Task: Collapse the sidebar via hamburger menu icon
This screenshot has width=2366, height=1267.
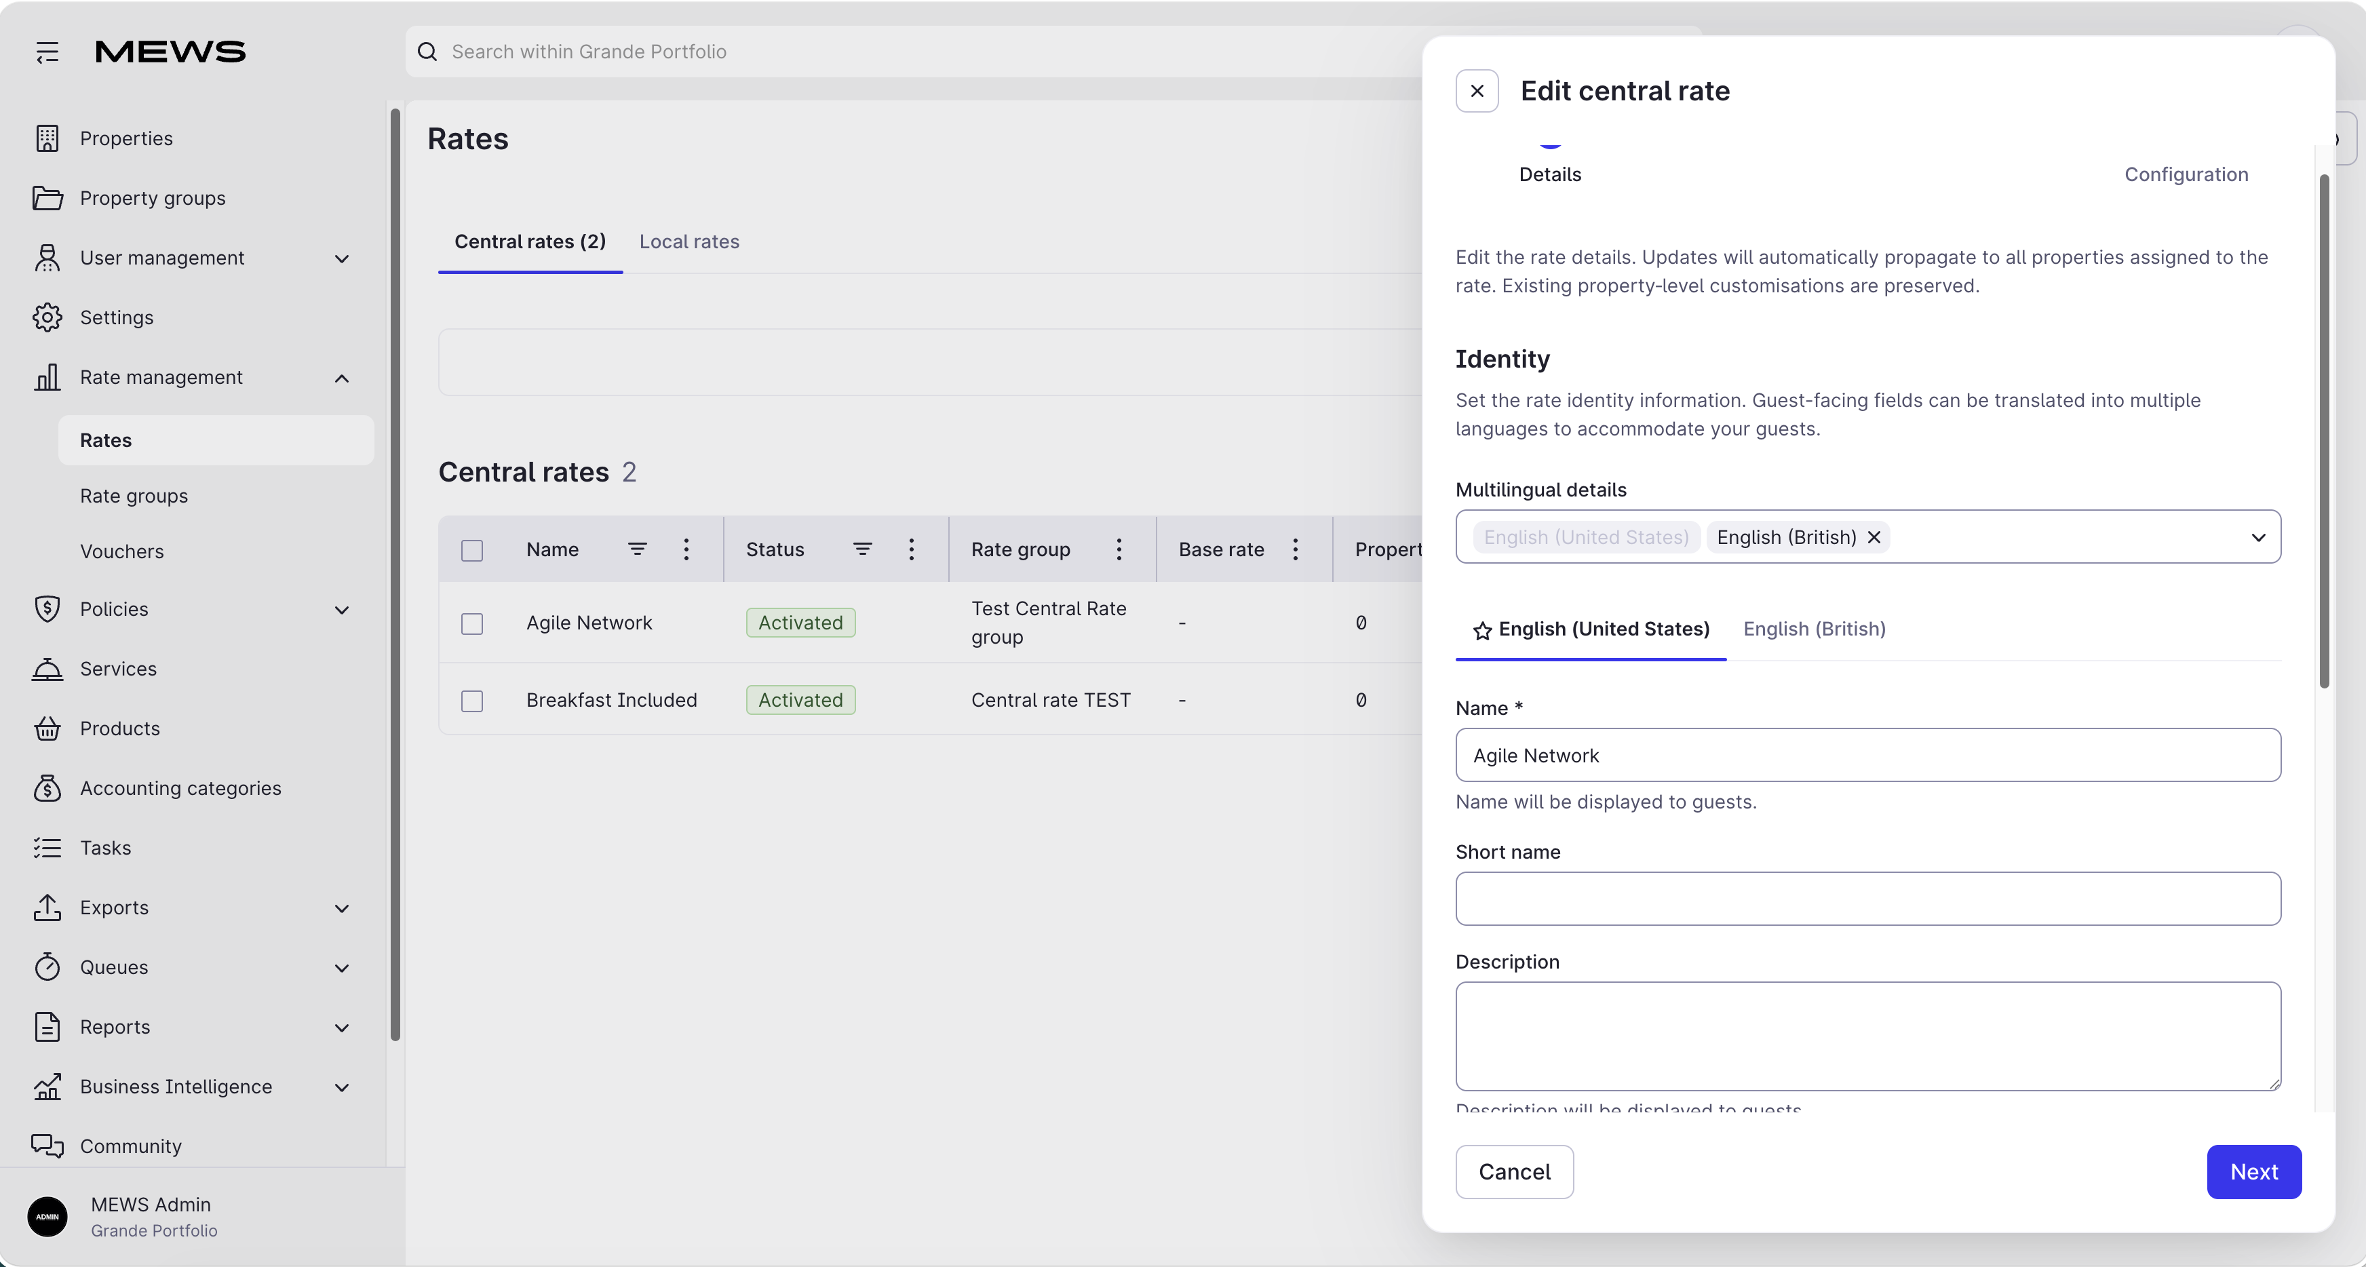Action: 47,52
